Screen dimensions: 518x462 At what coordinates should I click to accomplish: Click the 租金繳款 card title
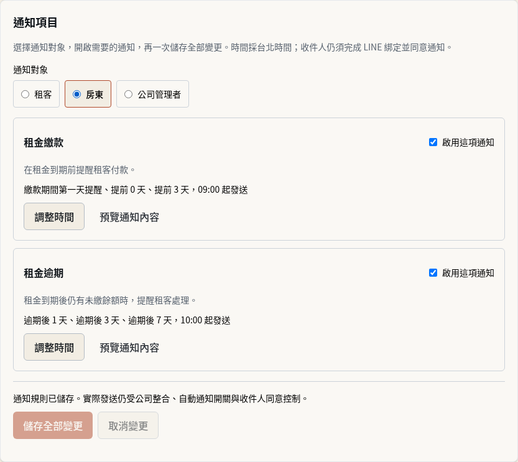44,142
